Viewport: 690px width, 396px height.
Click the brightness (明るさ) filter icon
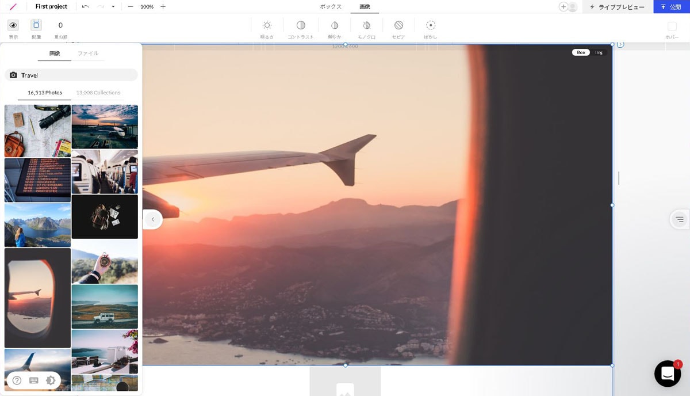[x=267, y=25]
